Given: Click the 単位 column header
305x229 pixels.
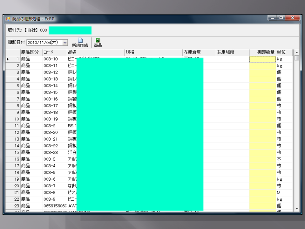Looking at the screenshot, I should pos(284,52).
